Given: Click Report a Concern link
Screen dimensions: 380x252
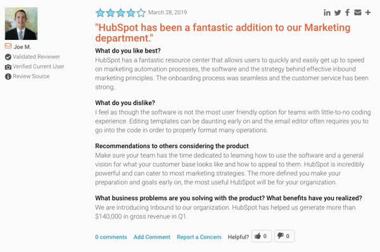Looking at the screenshot, I should click(199, 237).
